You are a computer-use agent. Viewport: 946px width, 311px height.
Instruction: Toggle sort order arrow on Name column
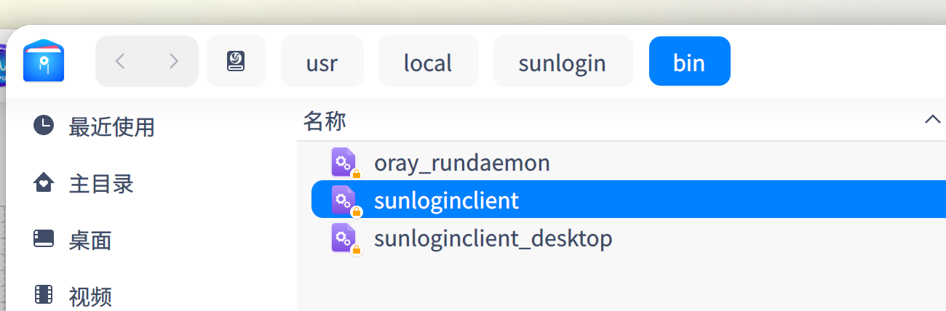[932, 120]
